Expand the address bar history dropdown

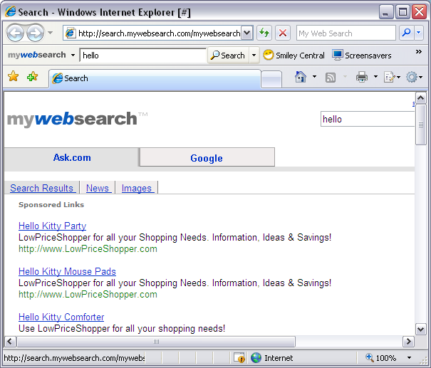(246, 33)
